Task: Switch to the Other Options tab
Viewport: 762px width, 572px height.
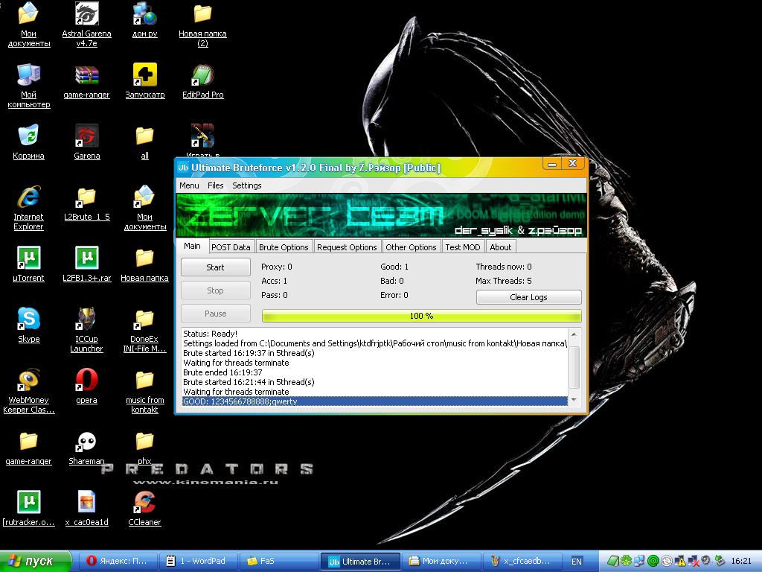Action: click(411, 247)
